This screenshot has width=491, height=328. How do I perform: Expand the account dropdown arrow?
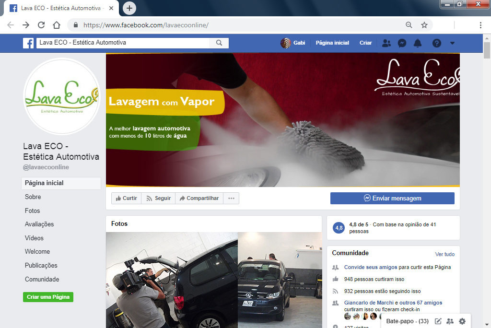(x=452, y=43)
